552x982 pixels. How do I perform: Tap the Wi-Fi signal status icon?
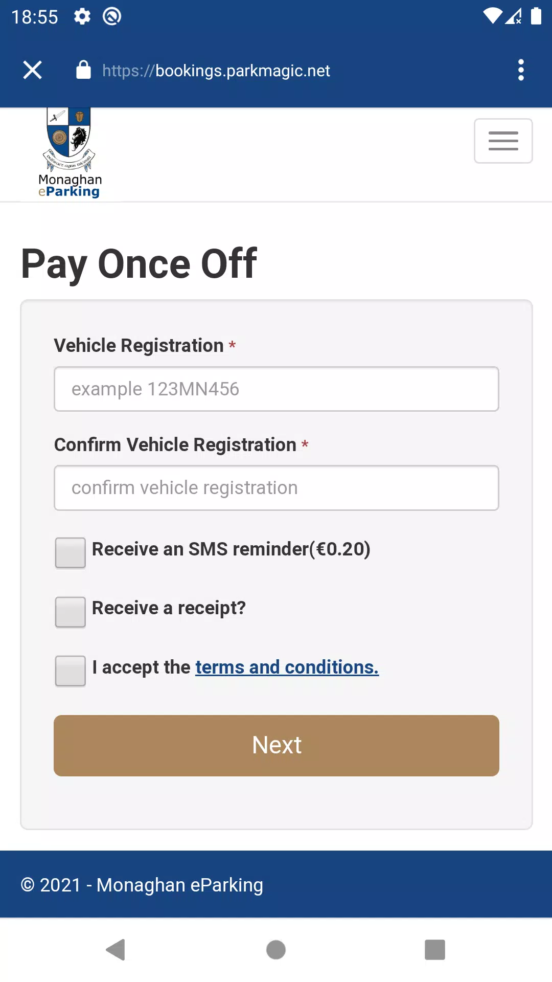[493, 16]
